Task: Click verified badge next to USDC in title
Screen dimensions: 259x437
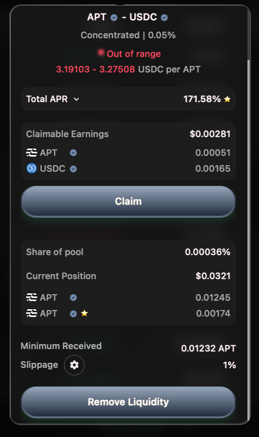Action: 164,17
